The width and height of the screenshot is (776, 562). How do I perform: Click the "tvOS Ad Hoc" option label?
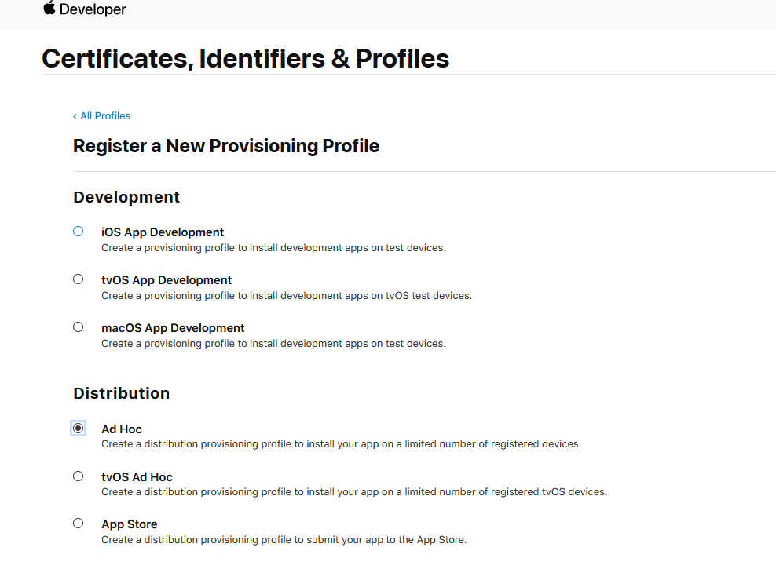(x=137, y=477)
